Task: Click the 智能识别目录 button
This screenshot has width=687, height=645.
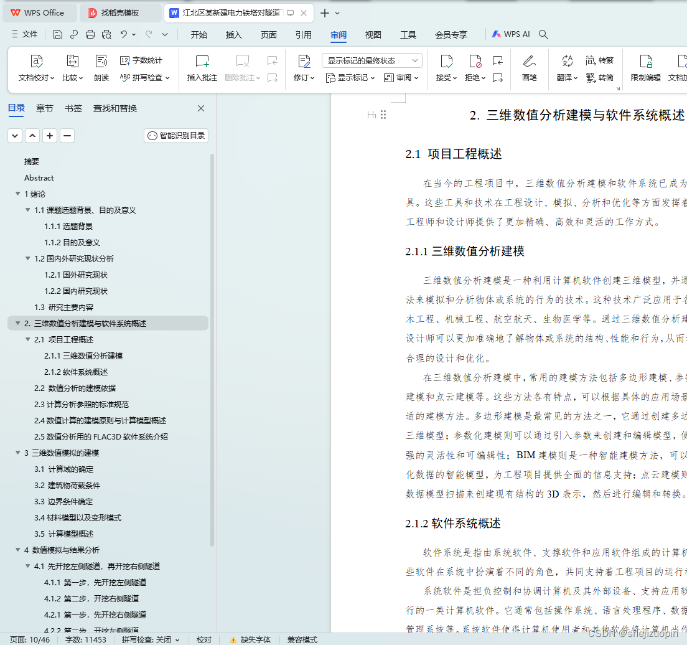Action: (176, 136)
